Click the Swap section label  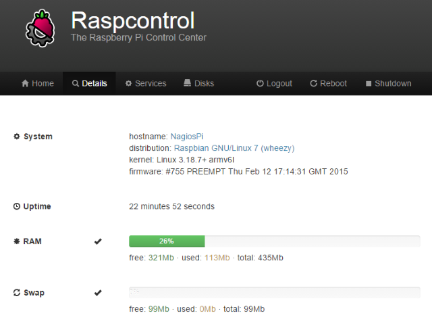pos(34,293)
